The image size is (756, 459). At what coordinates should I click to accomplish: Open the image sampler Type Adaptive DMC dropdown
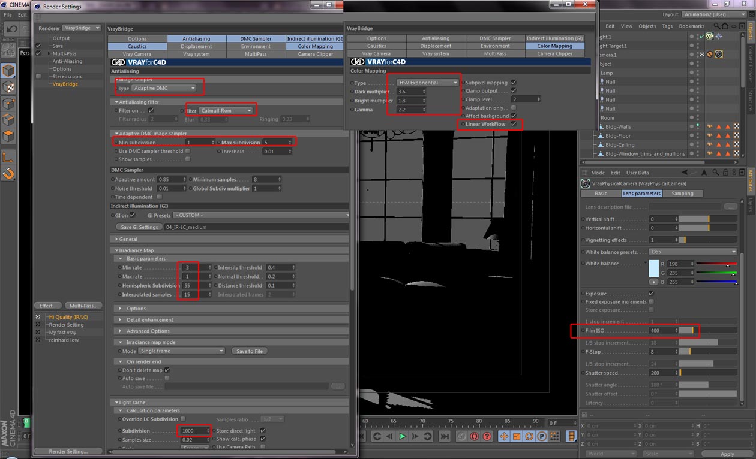164,88
